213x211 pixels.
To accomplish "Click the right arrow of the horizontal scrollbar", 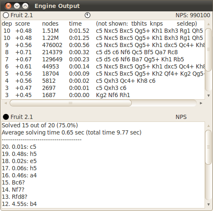I will click(x=201, y=103).
